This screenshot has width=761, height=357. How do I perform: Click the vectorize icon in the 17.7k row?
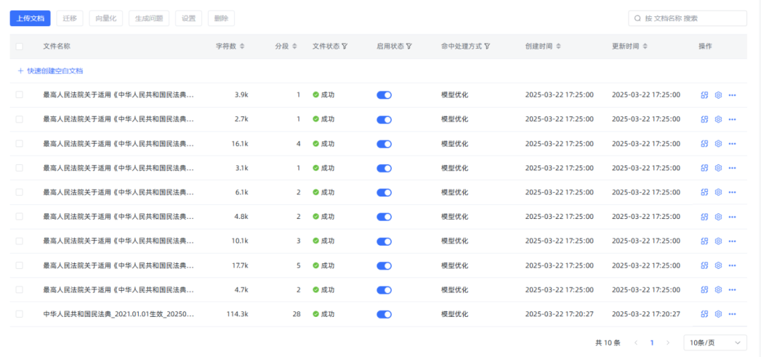click(x=705, y=265)
